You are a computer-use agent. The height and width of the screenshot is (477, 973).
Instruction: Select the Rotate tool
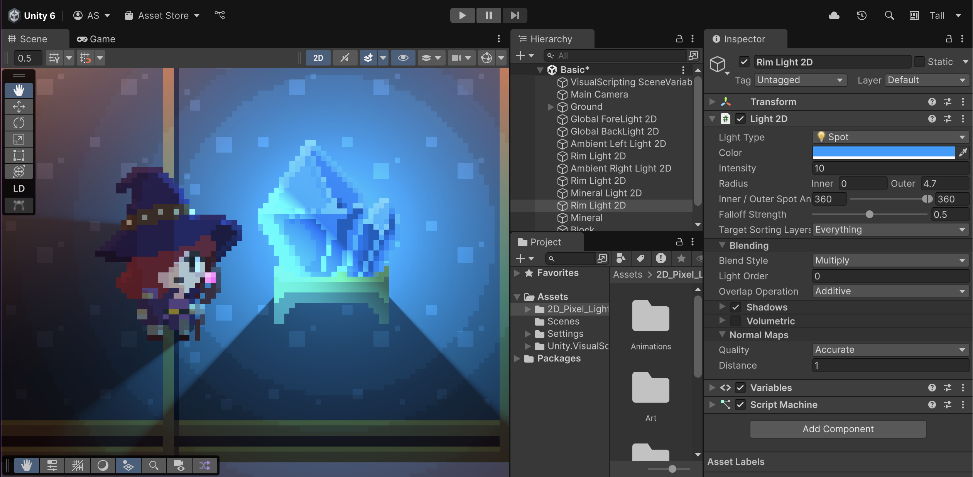pyautogui.click(x=19, y=123)
